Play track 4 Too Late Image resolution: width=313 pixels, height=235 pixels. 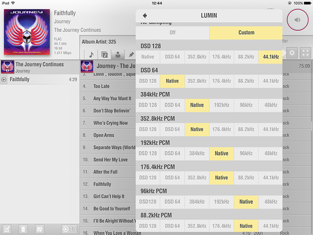pyautogui.click(x=108, y=86)
